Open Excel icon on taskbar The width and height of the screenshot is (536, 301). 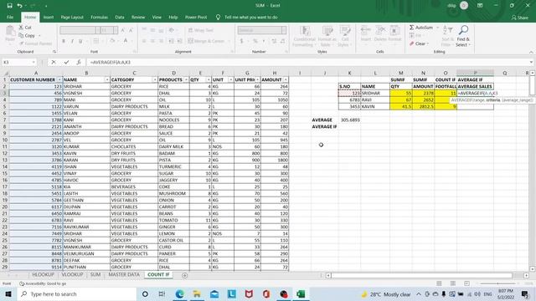pos(301,293)
